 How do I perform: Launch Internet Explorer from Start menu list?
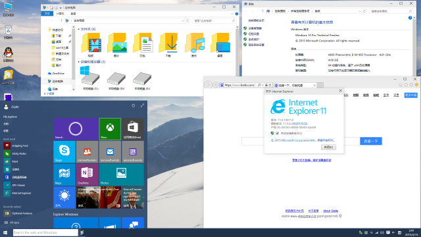[x=18, y=193]
